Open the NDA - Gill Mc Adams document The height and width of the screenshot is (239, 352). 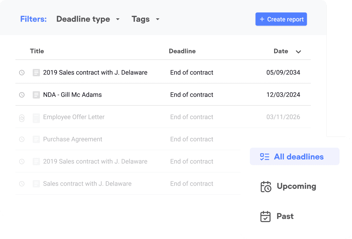pos(72,95)
